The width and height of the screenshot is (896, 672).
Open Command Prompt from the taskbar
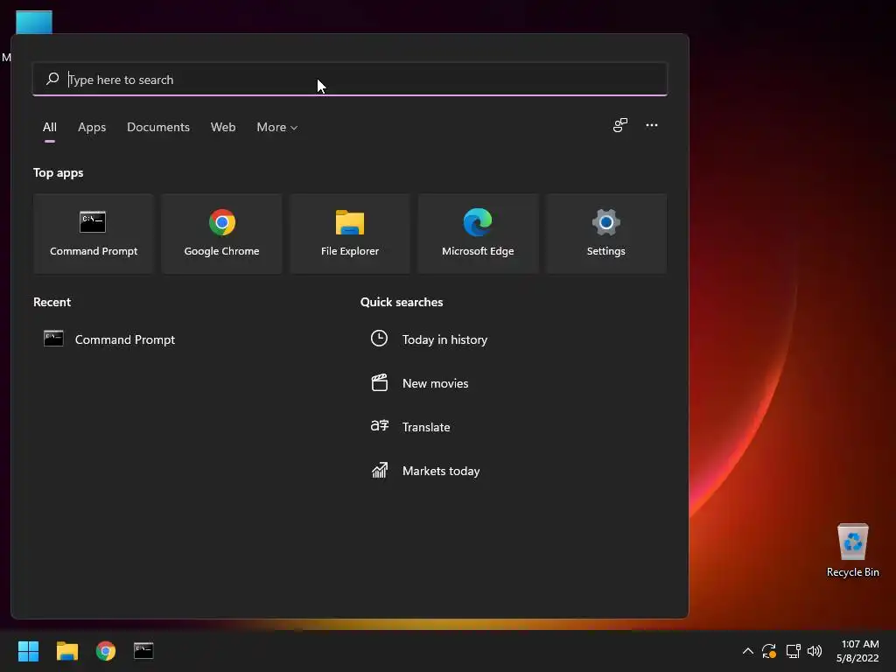[x=143, y=651]
